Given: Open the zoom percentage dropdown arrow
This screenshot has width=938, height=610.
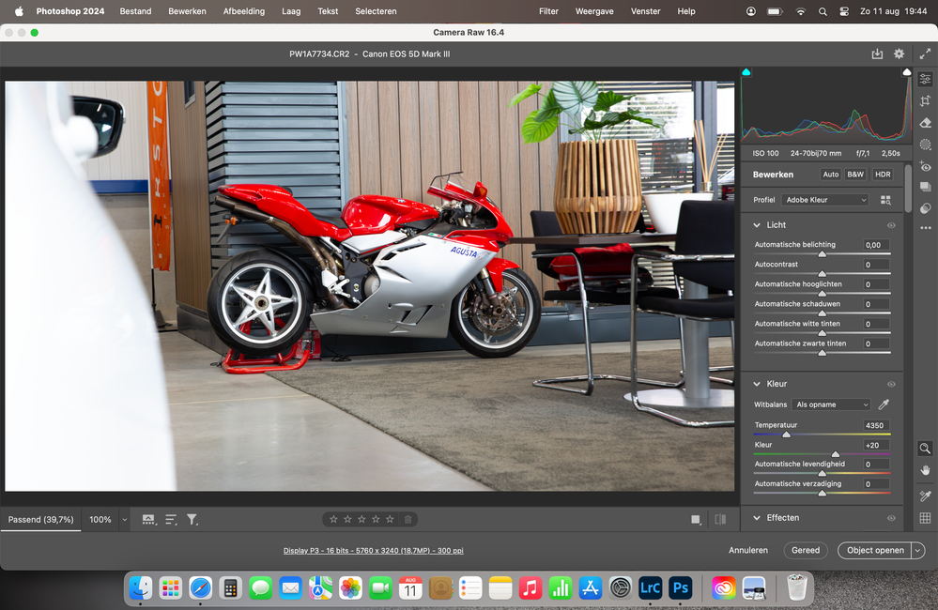Looking at the screenshot, I should [x=125, y=520].
